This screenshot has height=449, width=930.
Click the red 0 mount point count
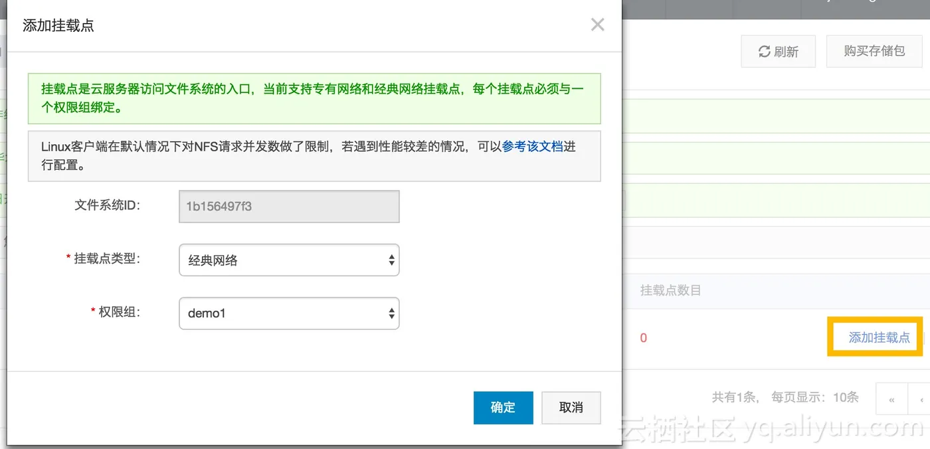click(x=643, y=338)
